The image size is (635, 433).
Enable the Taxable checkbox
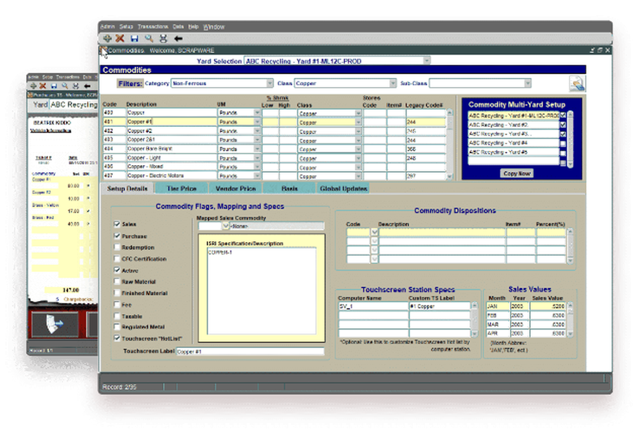coord(117,316)
